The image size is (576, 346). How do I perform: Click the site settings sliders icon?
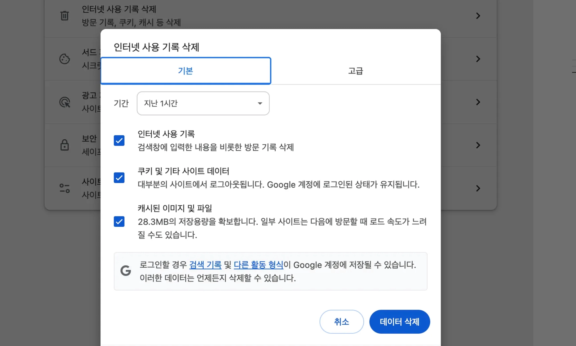click(x=64, y=188)
